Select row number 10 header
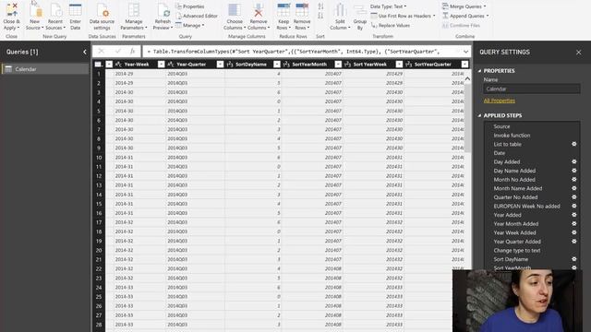 (x=99, y=158)
